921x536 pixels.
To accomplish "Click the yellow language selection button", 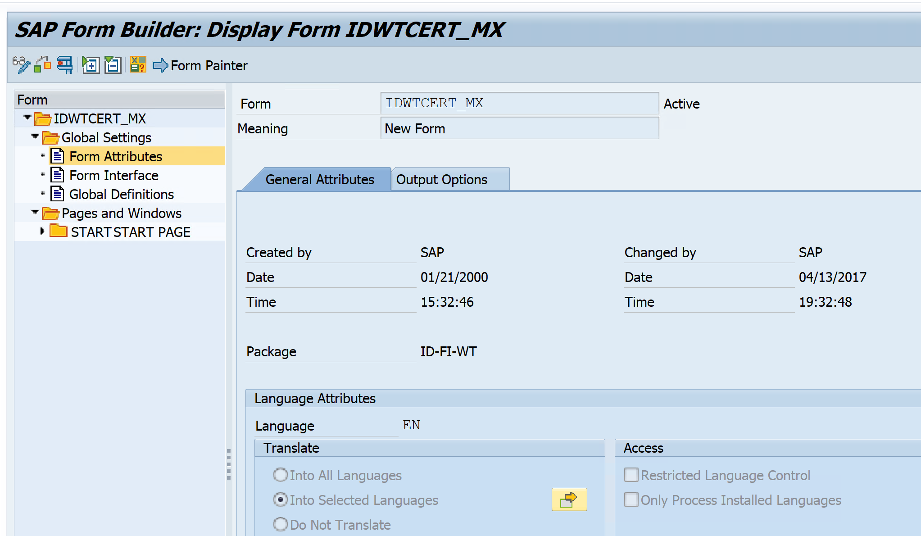I will (569, 500).
